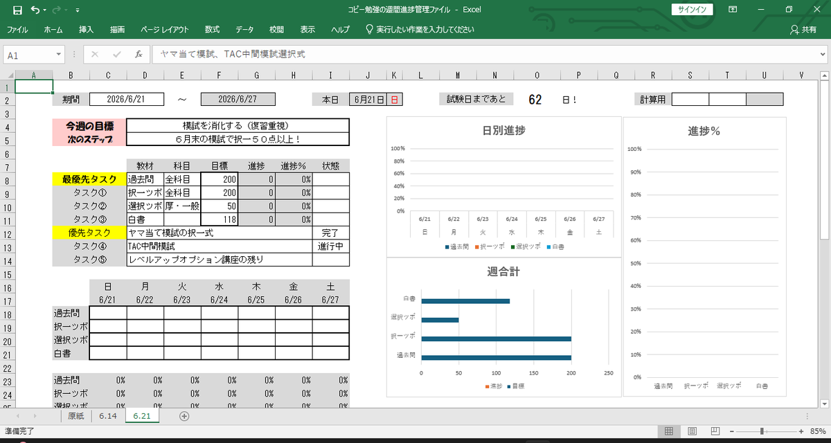
Task: Open the 表示 ribbon tab
Action: click(x=307, y=30)
